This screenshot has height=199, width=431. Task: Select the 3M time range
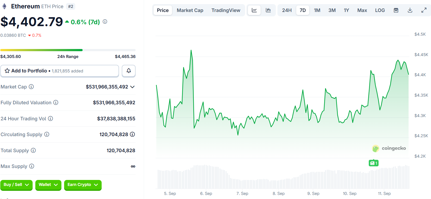coord(332,10)
